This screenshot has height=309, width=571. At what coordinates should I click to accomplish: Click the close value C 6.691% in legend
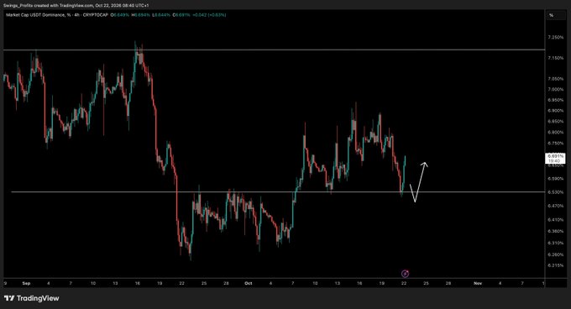[x=181, y=15]
